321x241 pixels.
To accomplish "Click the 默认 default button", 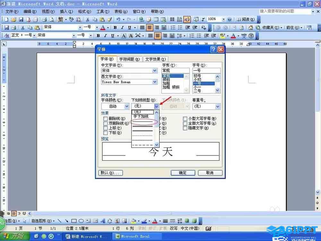I will click(110, 173).
